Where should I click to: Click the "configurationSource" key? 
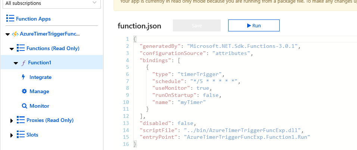pyautogui.click(x=173, y=53)
